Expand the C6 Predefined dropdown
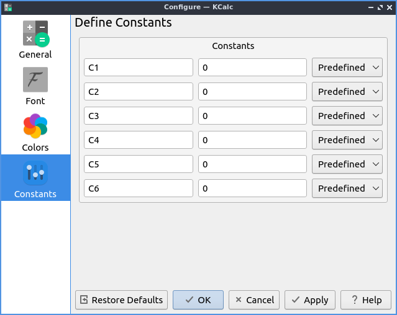The image size is (397, 315). (x=347, y=189)
